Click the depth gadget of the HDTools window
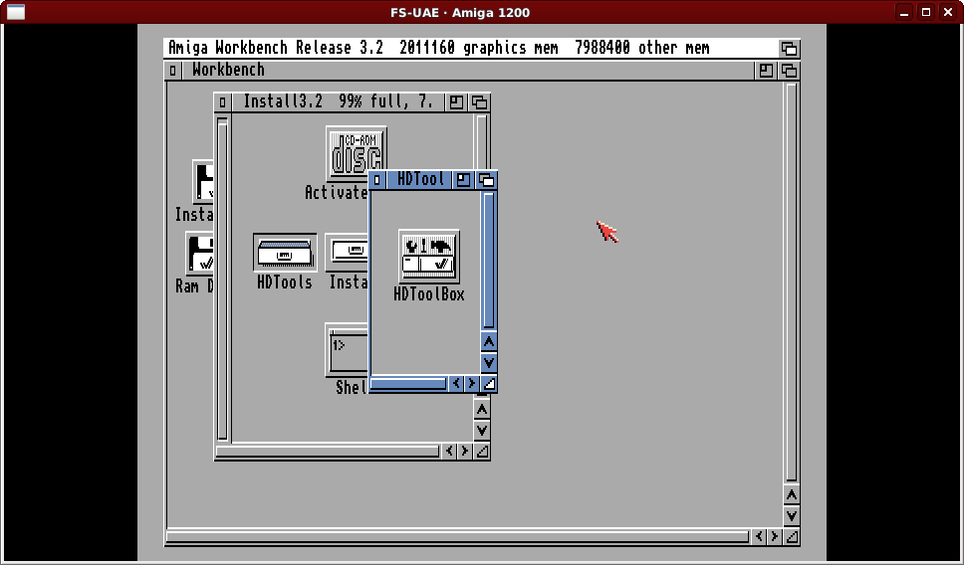Viewport: 964px width, 565px height. 486,180
